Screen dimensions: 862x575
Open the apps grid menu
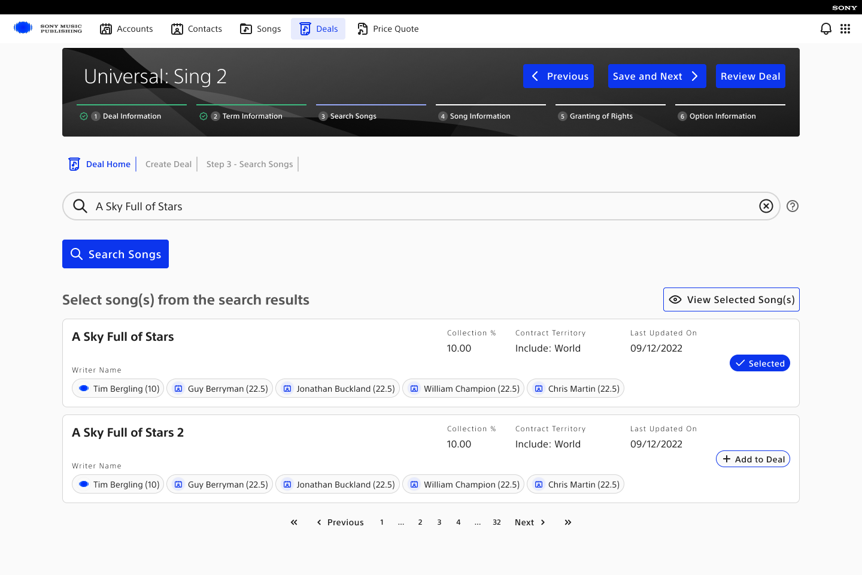tap(845, 29)
